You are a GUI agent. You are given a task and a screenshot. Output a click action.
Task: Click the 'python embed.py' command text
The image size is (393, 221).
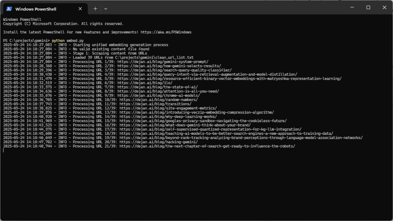coord(68,41)
